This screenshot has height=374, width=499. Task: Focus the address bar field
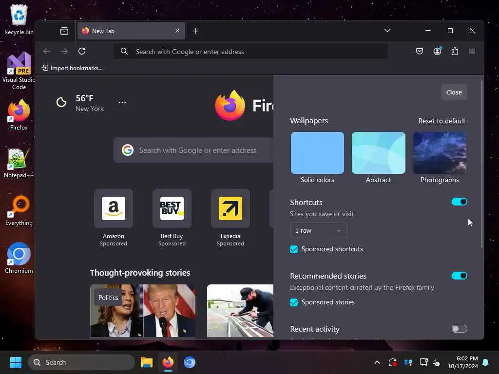pos(251,52)
